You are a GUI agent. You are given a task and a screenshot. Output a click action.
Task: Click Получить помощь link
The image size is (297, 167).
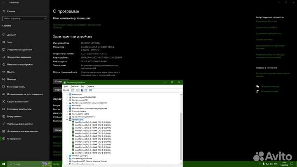pyautogui.click(x=270, y=87)
